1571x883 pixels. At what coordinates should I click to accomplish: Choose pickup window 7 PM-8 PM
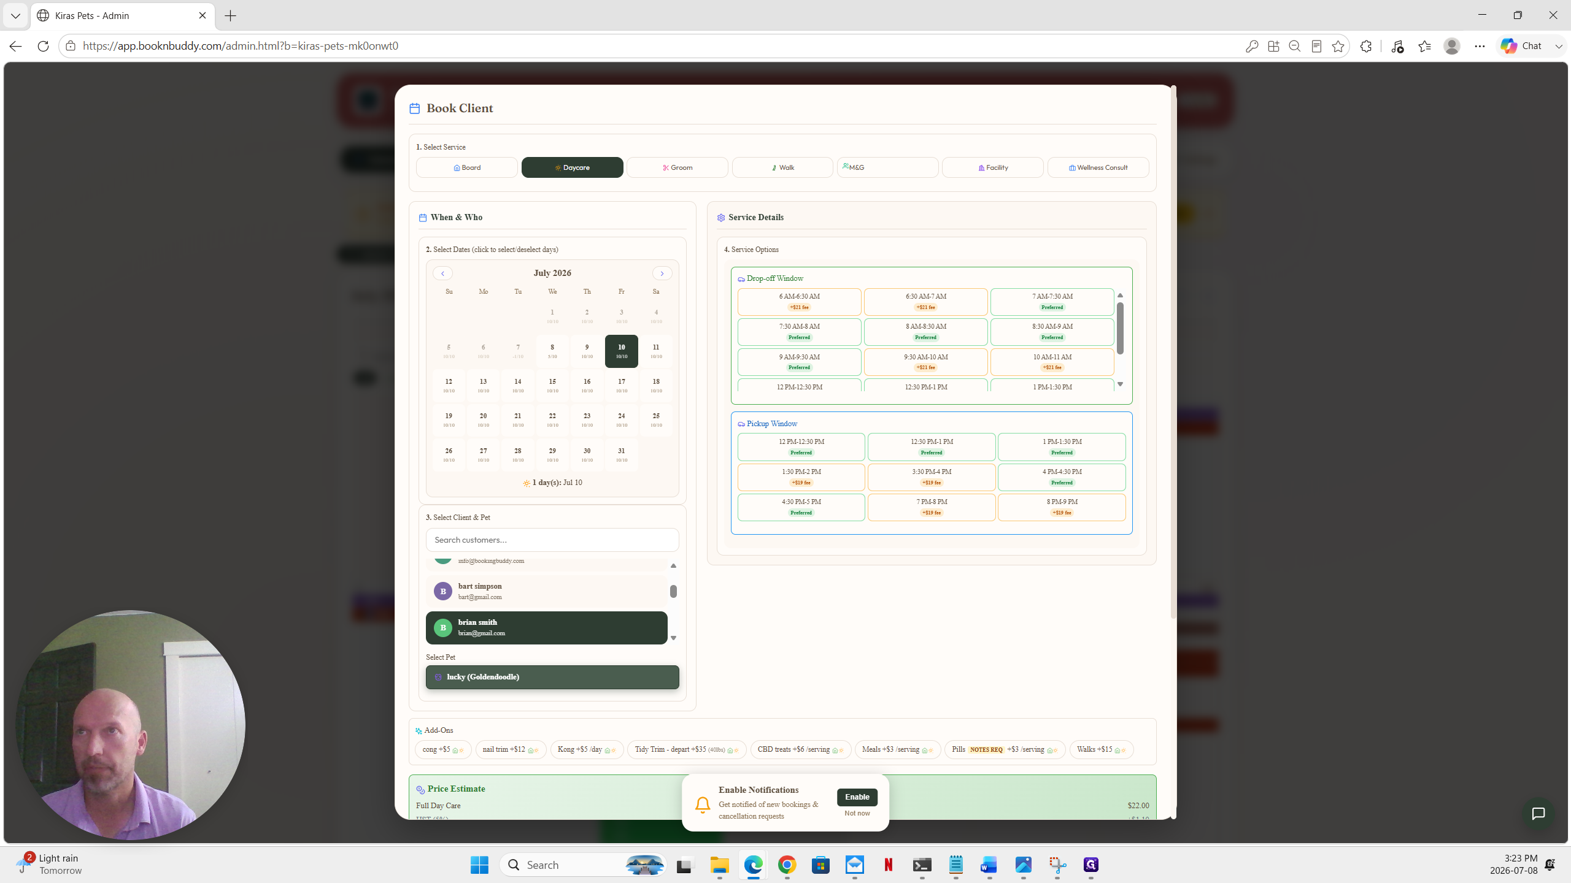[x=932, y=506]
